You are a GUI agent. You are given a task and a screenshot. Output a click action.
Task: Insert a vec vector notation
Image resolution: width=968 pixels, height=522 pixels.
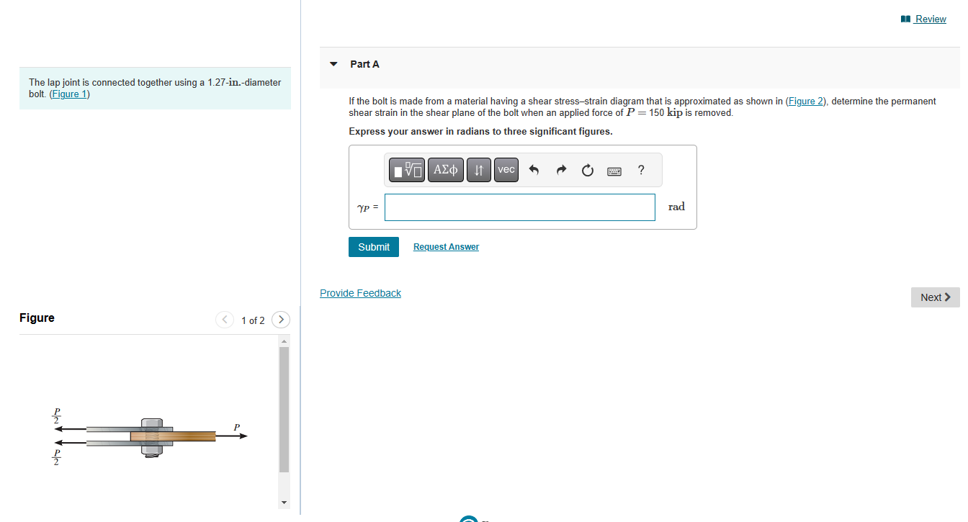(x=506, y=170)
